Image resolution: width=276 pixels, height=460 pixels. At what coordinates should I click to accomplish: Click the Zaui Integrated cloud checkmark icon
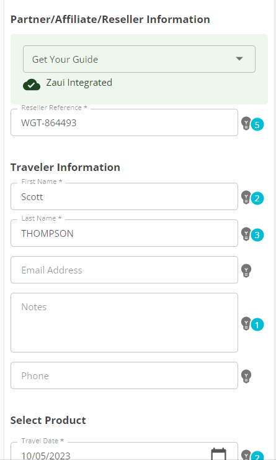click(32, 85)
